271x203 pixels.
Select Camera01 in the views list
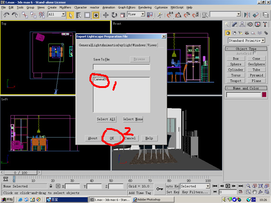pos(100,79)
